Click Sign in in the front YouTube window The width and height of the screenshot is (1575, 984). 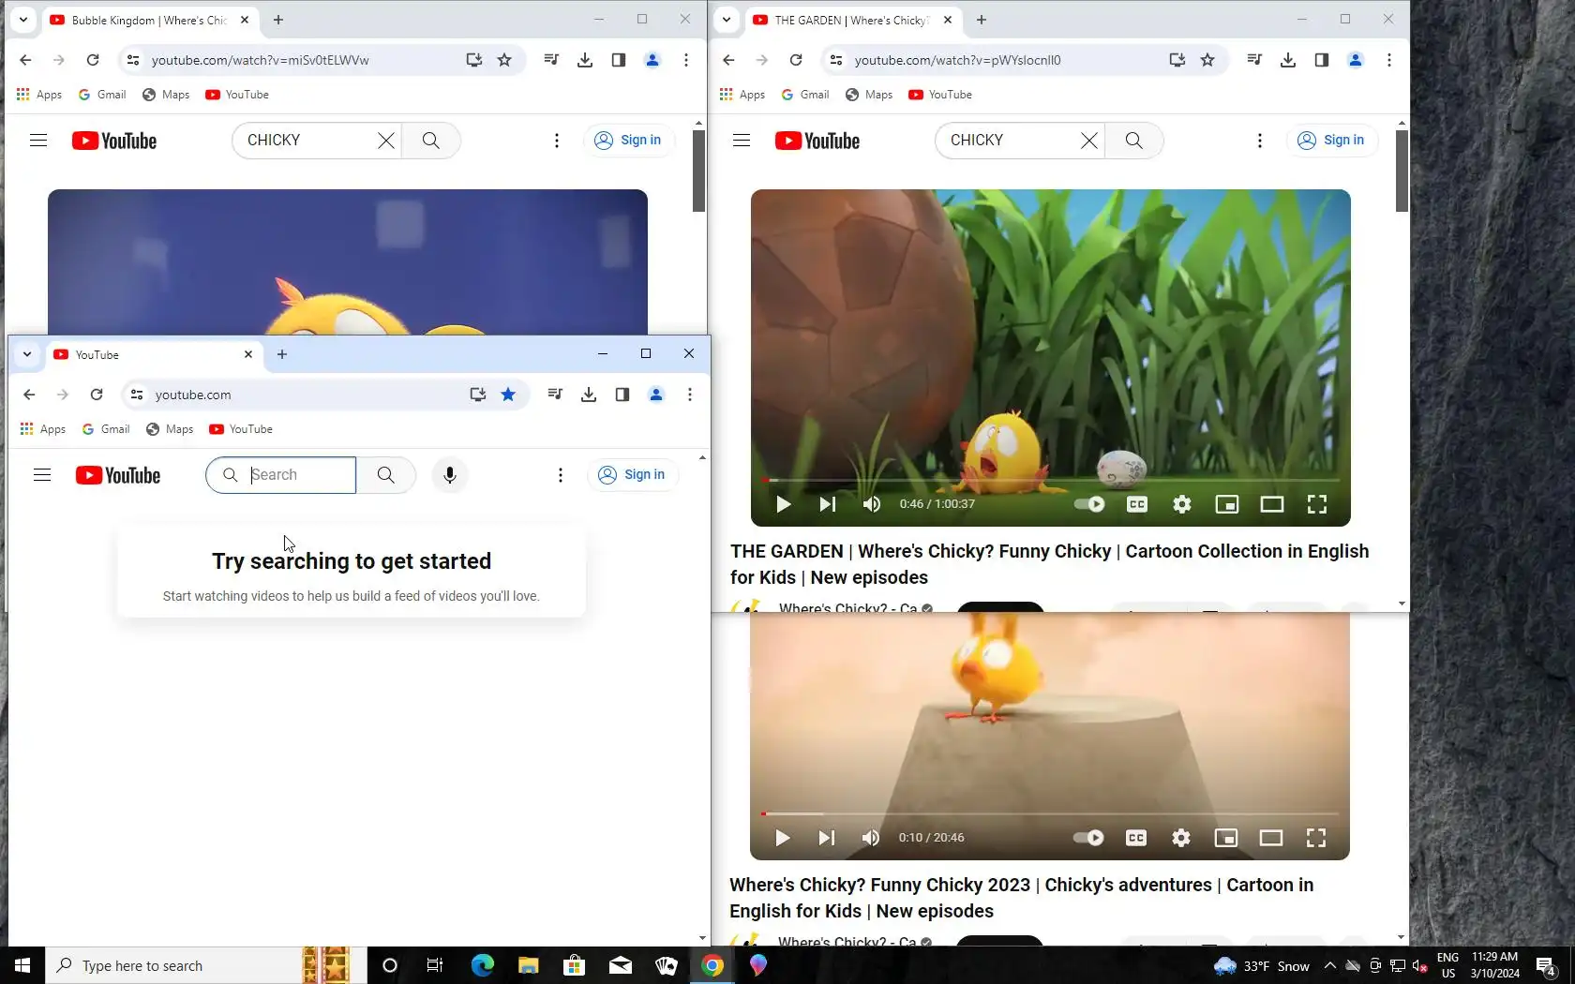[633, 475]
